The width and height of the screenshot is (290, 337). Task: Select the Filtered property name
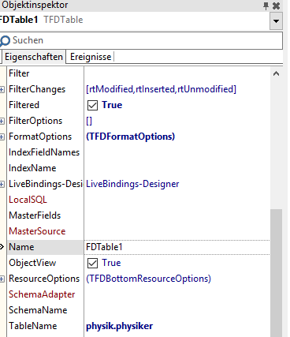(24, 105)
